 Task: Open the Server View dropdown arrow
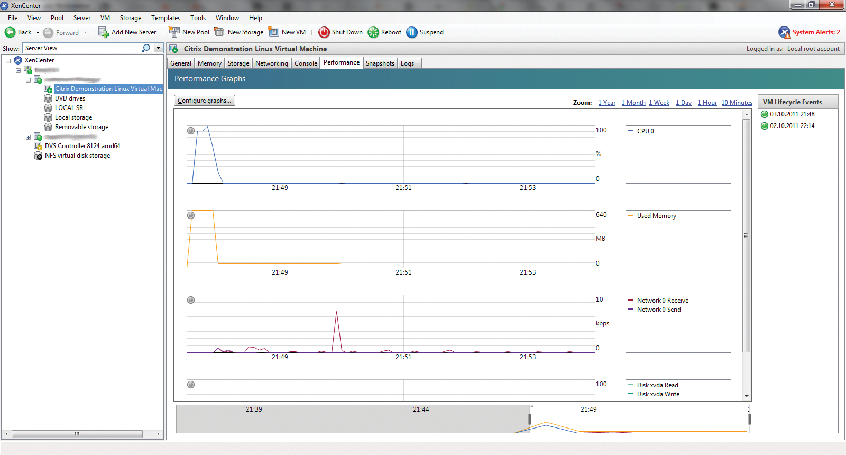click(158, 48)
